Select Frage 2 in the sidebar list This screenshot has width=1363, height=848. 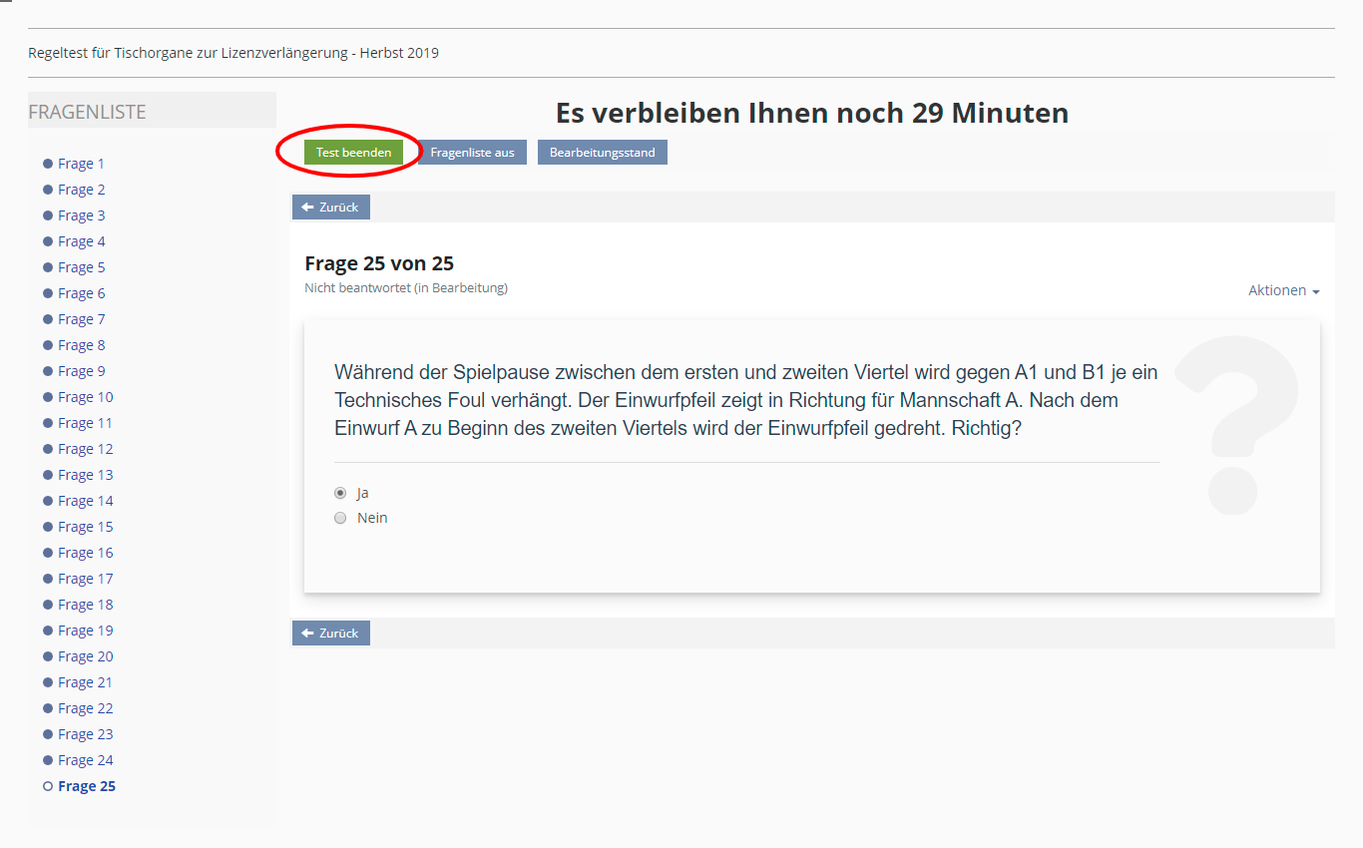tap(81, 190)
